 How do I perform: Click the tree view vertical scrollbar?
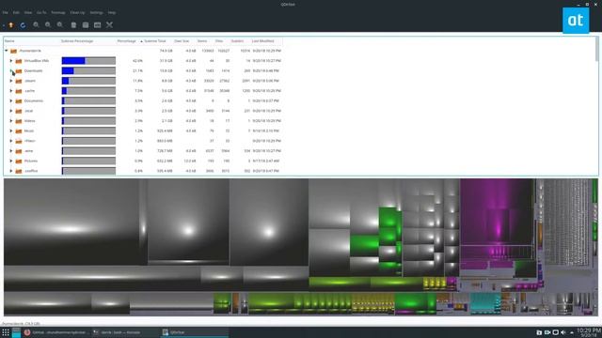coord(596,50)
